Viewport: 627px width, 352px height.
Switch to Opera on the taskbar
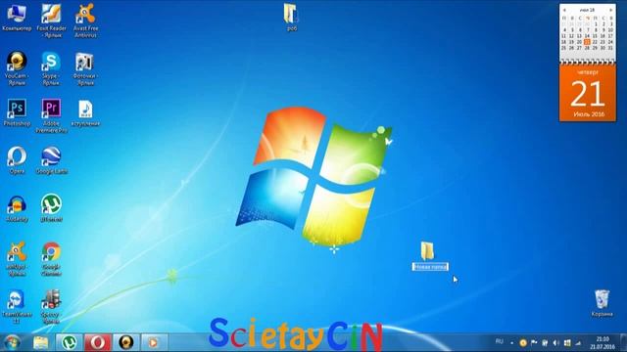click(x=98, y=342)
